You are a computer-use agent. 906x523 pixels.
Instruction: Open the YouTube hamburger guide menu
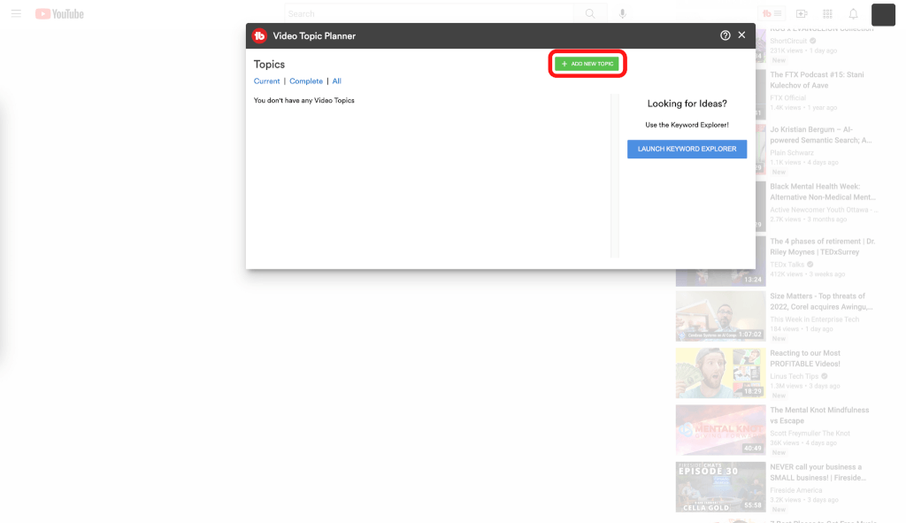[x=16, y=14]
